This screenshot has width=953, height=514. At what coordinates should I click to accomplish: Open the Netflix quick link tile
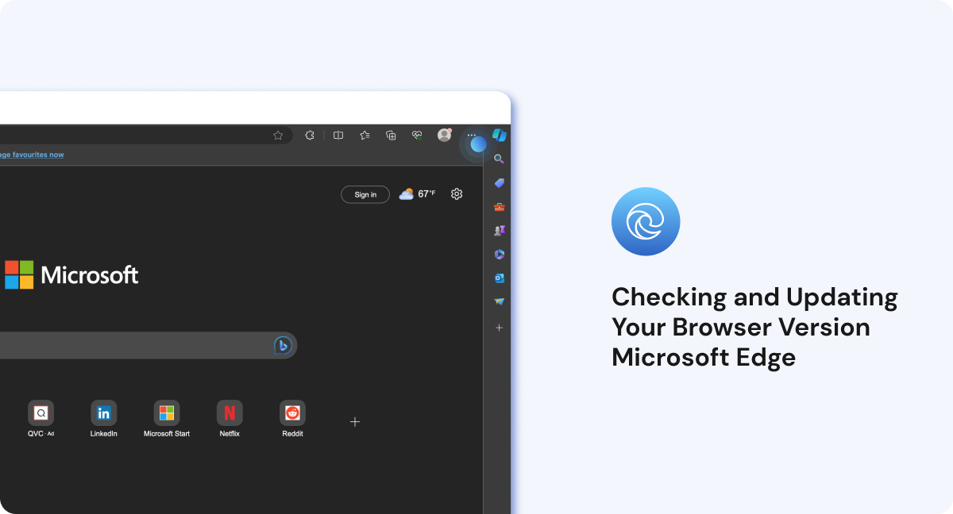pos(230,419)
